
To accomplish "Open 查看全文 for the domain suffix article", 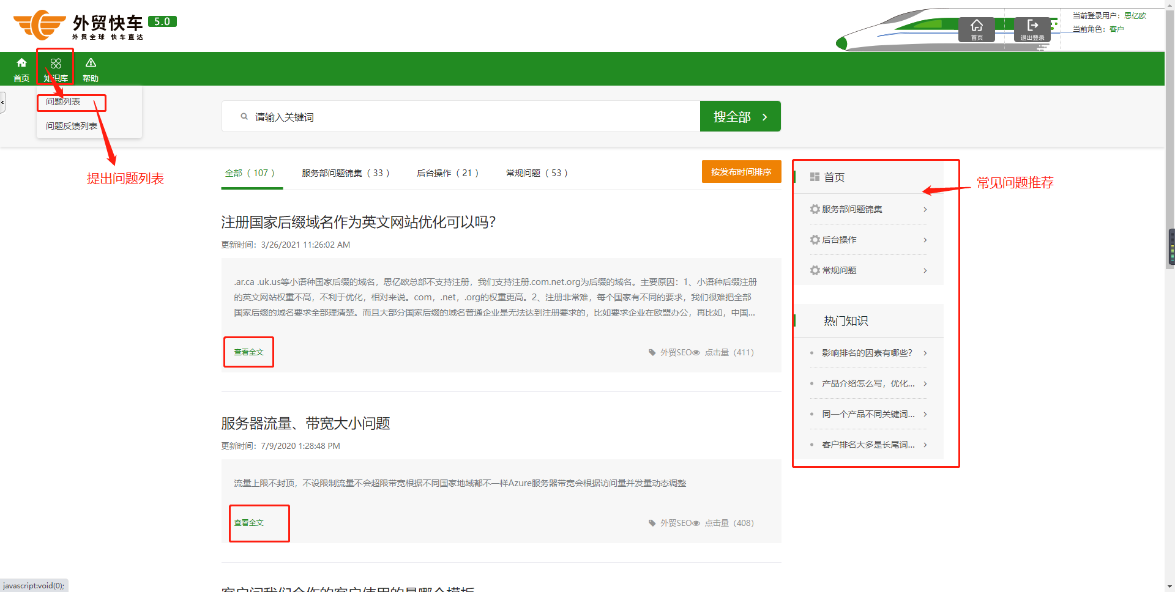I will click(248, 352).
